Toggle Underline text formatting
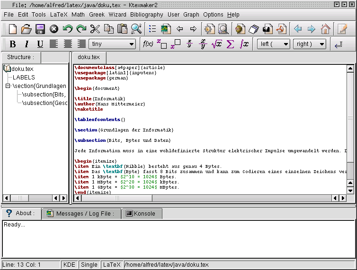 [40, 44]
